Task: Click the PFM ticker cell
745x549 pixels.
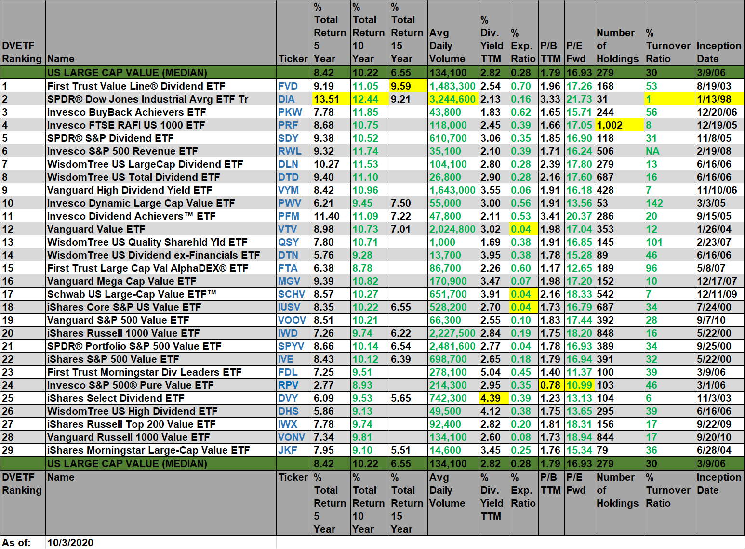Action: tap(294, 216)
